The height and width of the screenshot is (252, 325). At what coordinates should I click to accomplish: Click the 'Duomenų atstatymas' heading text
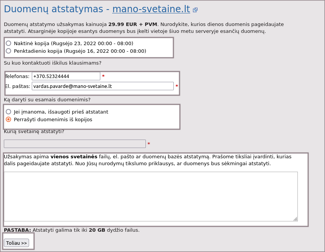pos(53,9)
